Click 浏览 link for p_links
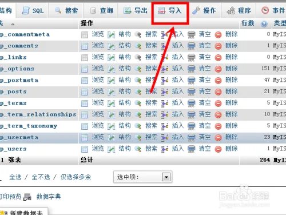 click(x=98, y=57)
